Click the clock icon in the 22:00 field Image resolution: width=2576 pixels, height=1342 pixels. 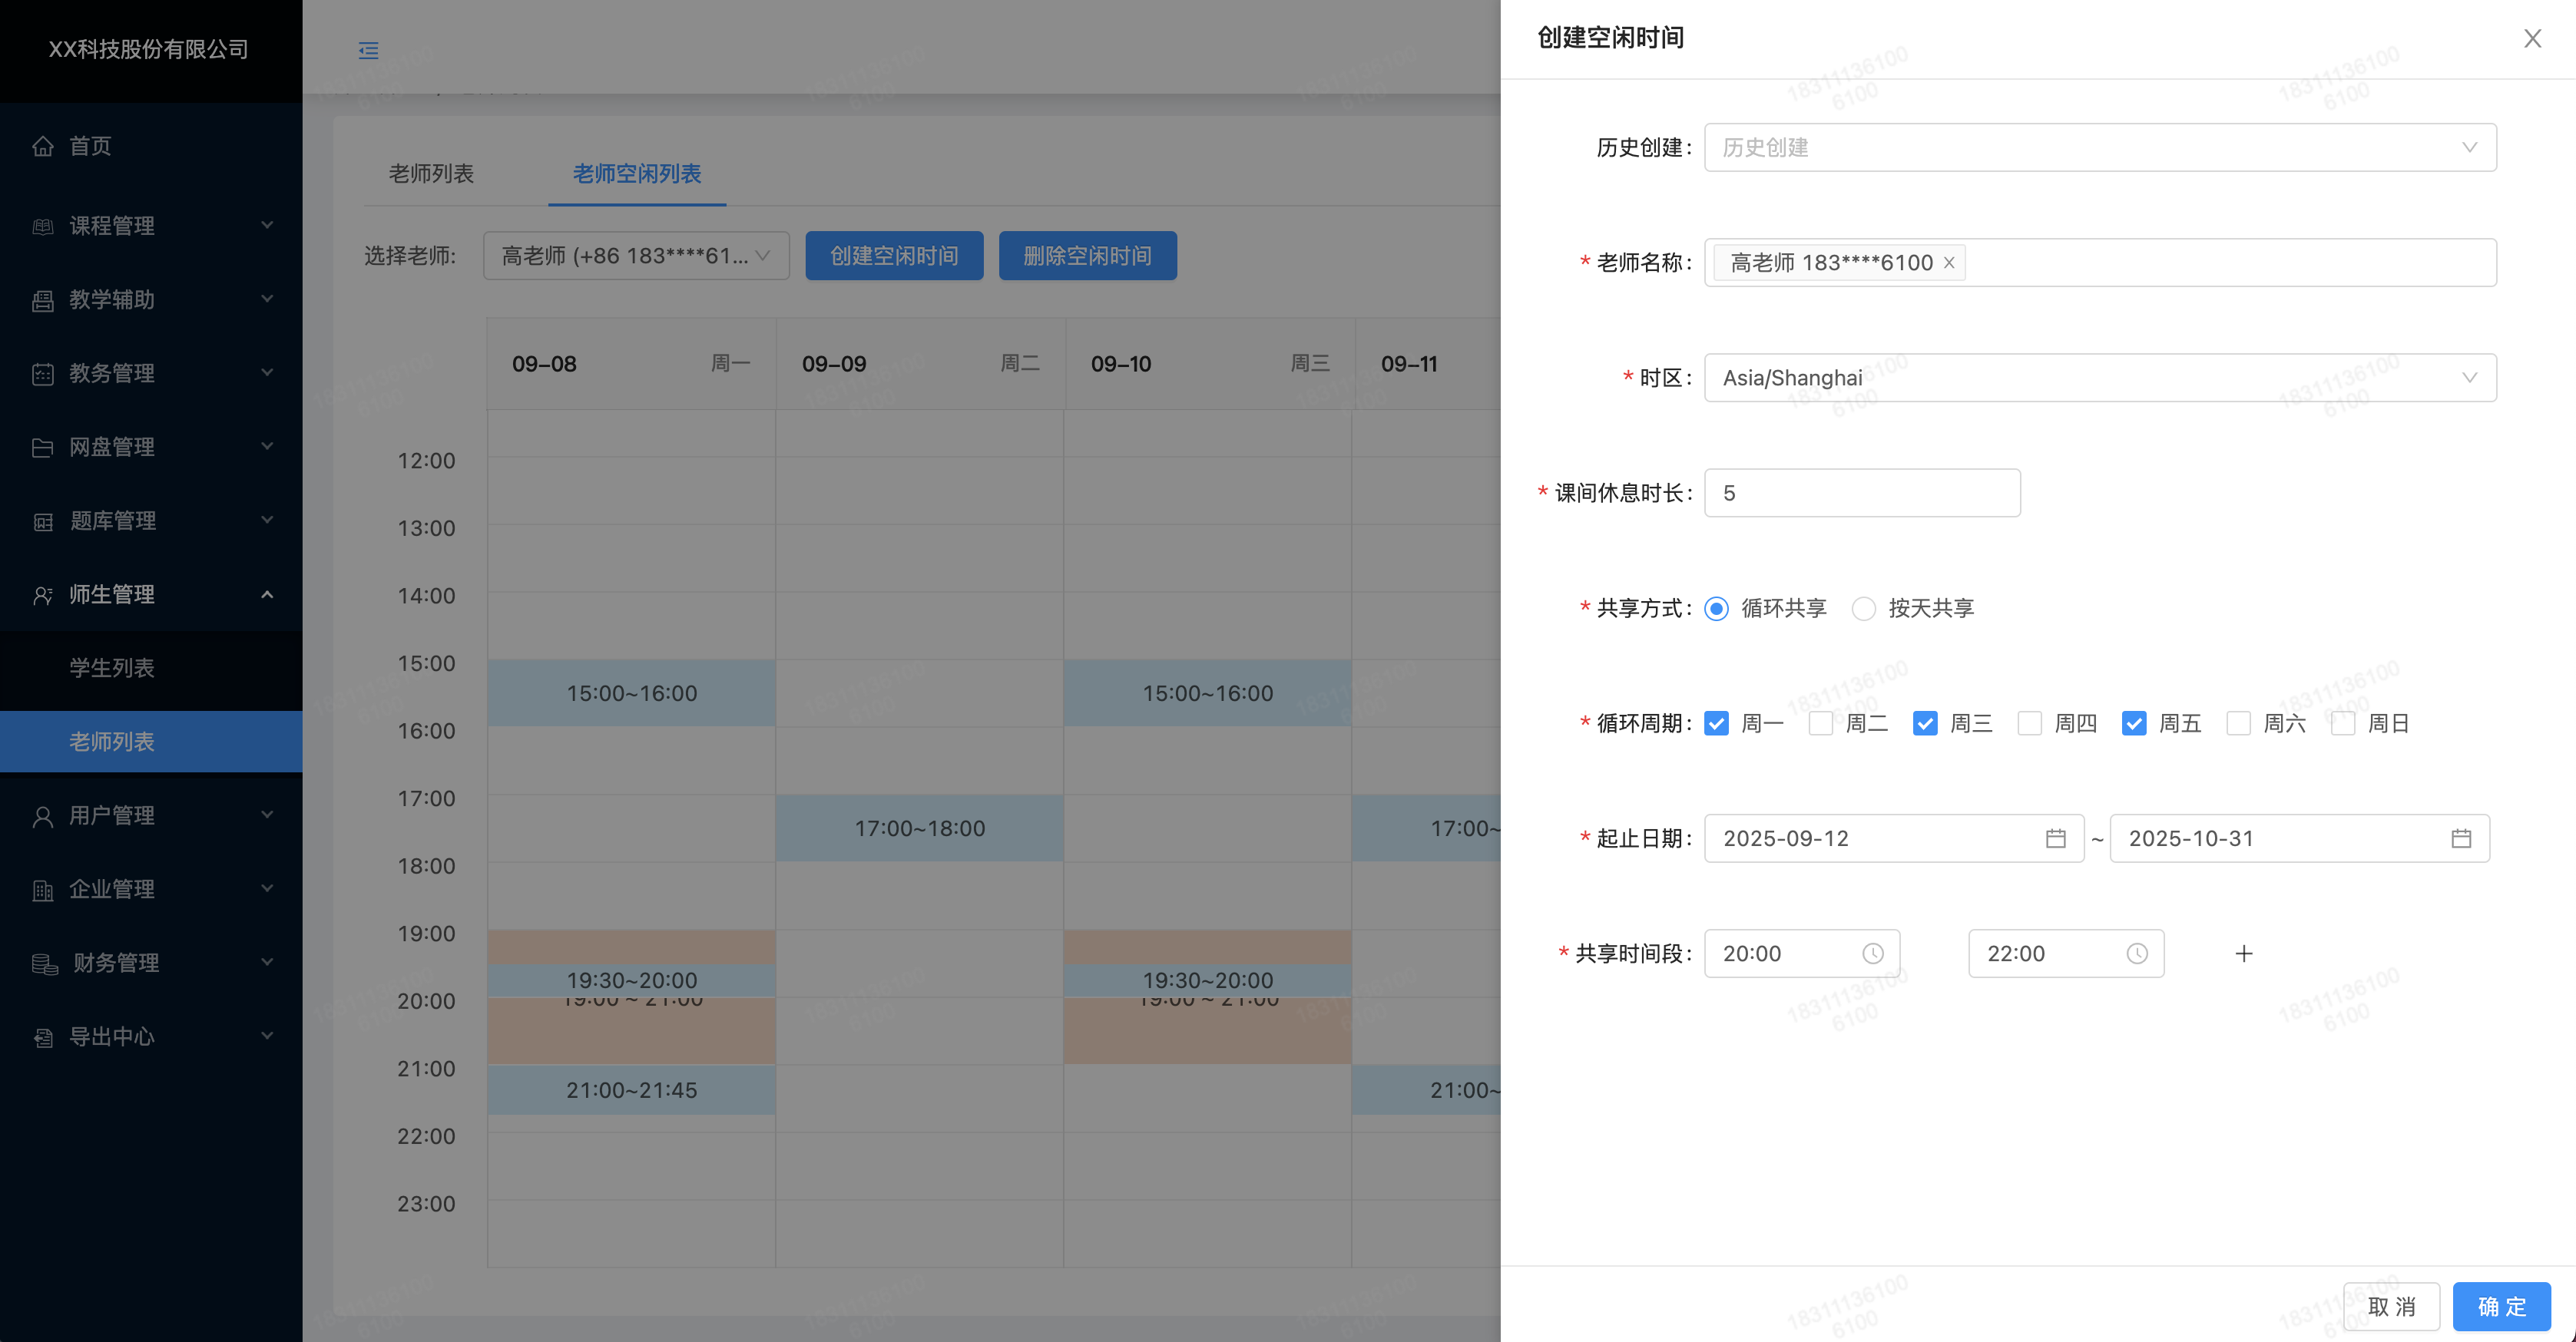(2137, 954)
